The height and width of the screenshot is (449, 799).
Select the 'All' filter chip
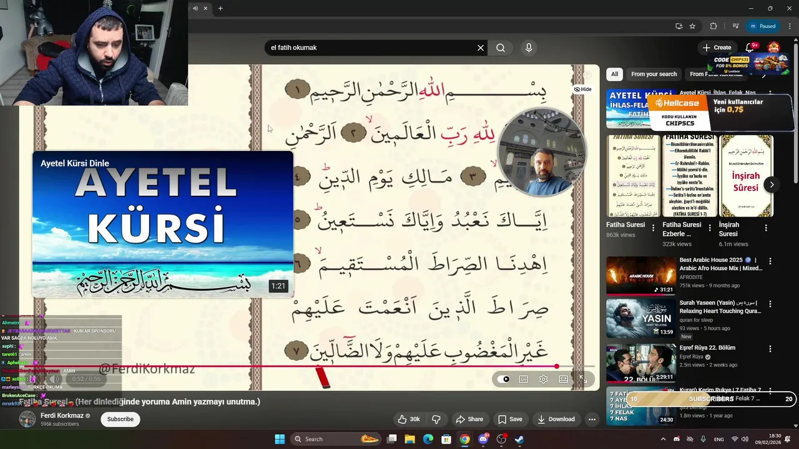tap(614, 74)
